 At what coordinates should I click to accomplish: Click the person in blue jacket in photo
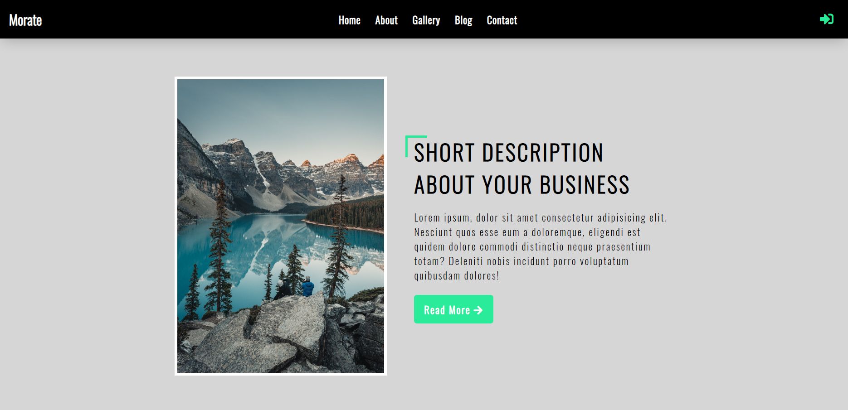click(x=308, y=287)
